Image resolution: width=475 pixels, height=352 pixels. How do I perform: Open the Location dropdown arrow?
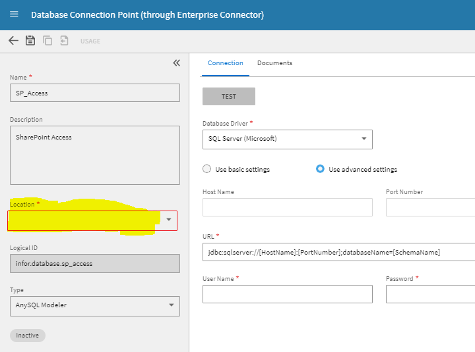(169, 220)
